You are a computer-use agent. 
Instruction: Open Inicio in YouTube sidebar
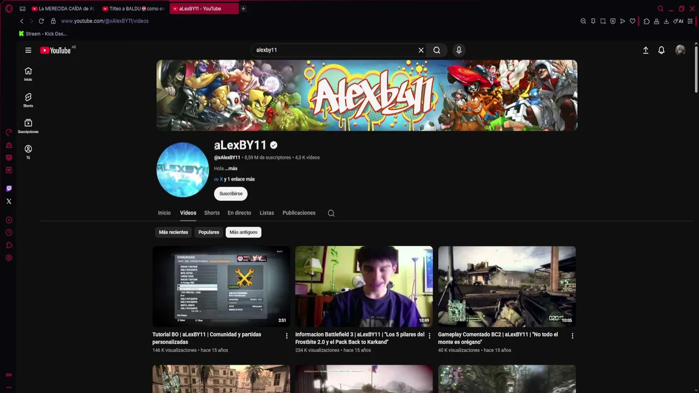[28, 74]
